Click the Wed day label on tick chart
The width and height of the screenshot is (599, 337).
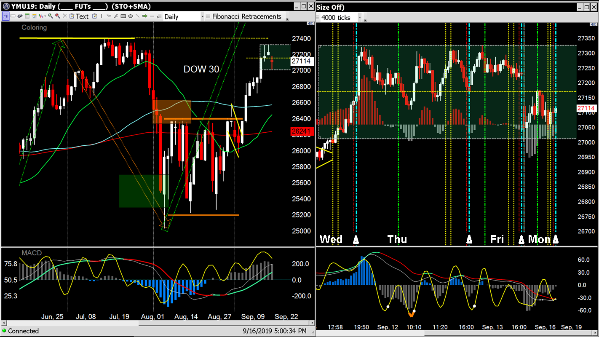(x=331, y=239)
